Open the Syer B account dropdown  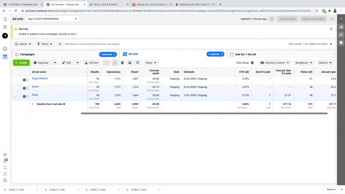[x=53, y=19]
